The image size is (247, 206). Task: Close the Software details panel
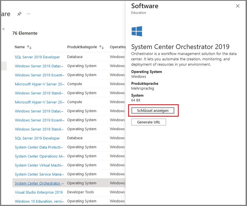(238, 6)
